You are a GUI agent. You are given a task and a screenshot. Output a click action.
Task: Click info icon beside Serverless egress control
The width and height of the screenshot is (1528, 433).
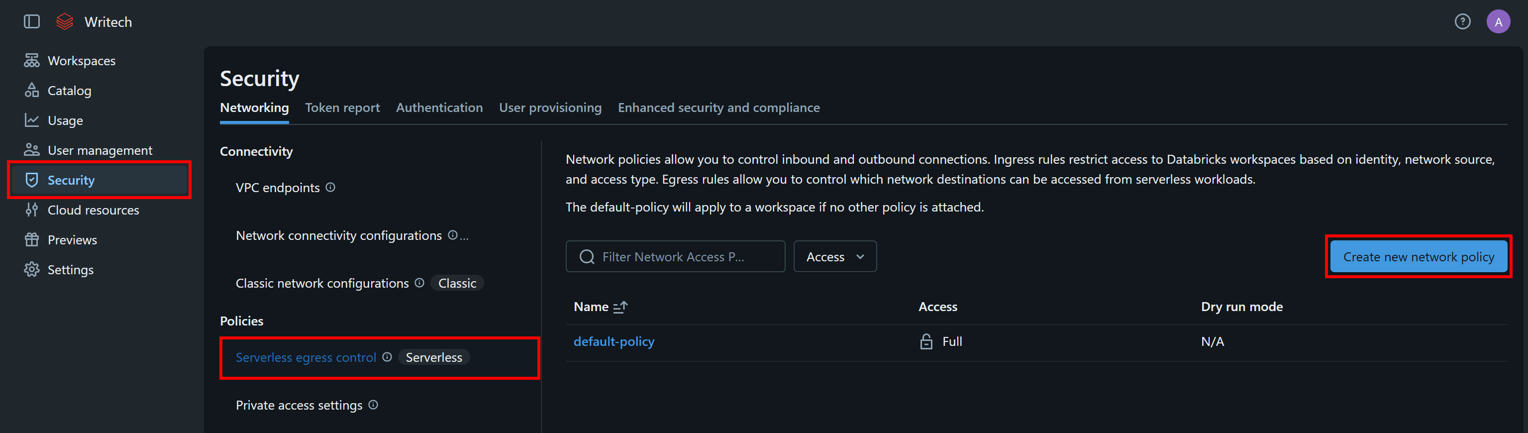pos(387,357)
